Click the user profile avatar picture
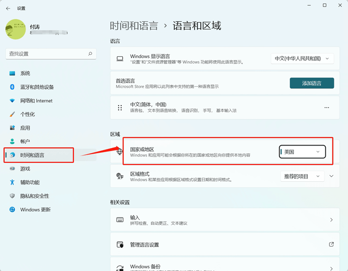This screenshot has width=348, height=271. 16,29
